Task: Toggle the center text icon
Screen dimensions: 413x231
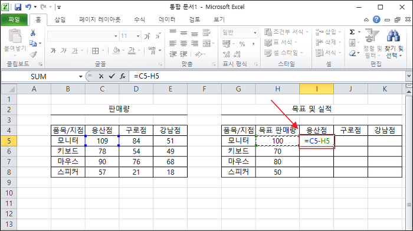Action: point(183,43)
